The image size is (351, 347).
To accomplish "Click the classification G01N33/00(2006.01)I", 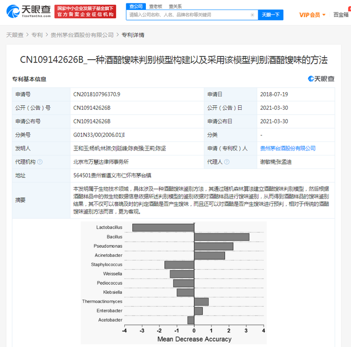I will [99, 135].
